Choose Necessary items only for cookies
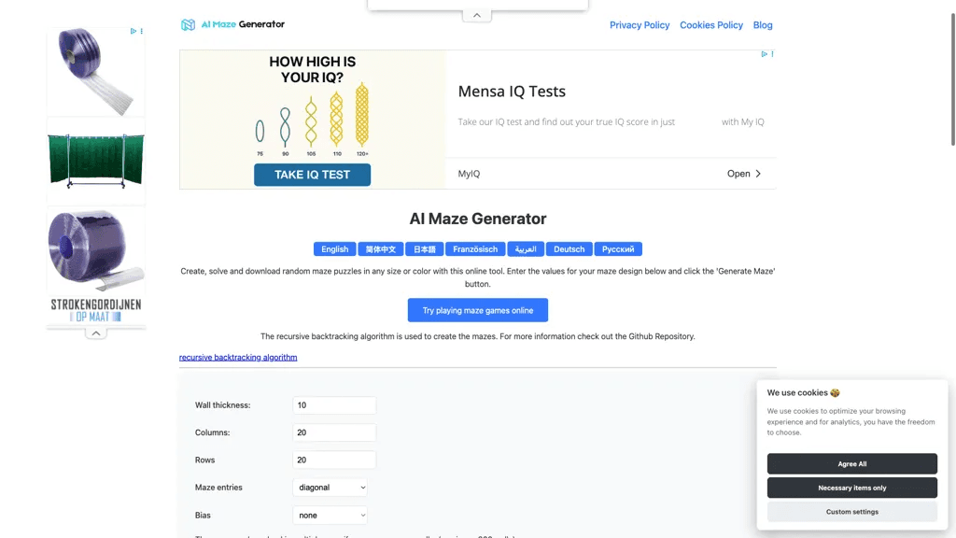This screenshot has width=956, height=538. pyautogui.click(x=851, y=488)
